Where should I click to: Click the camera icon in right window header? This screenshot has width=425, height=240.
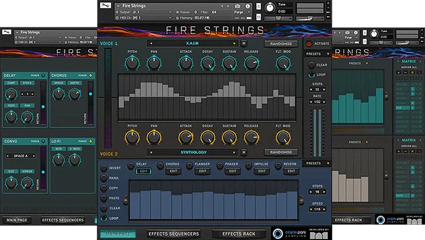347,33
